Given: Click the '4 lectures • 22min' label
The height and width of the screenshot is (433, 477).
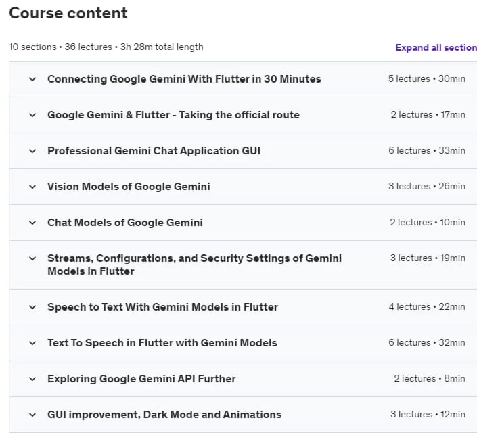Looking at the screenshot, I should tap(427, 307).
